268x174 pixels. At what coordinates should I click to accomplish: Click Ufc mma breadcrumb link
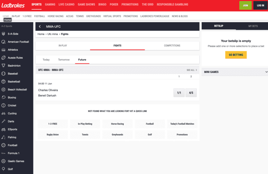tap(52, 34)
